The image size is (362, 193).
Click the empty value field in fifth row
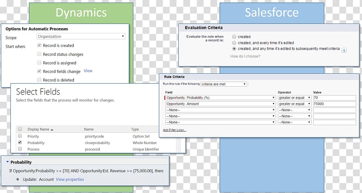pos(334,122)
